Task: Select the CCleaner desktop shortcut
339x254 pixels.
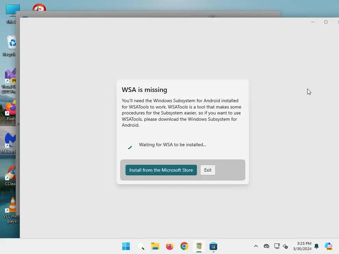Action: coord(10,175)
